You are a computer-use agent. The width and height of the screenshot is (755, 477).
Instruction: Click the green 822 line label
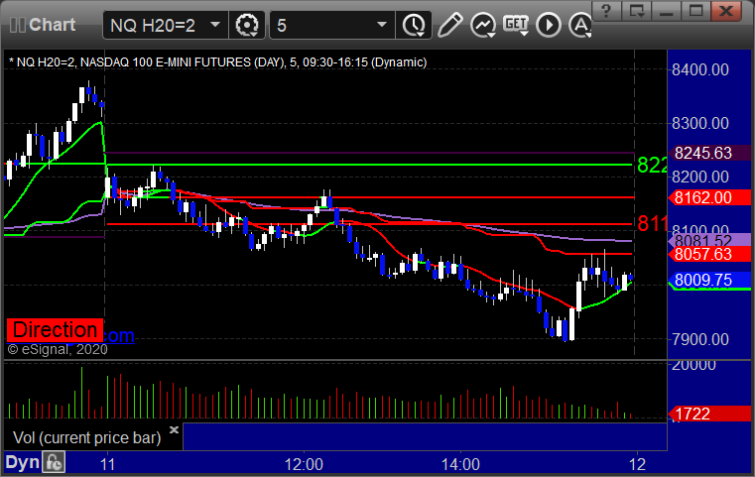pyautogui.click(x=652, y=165)
